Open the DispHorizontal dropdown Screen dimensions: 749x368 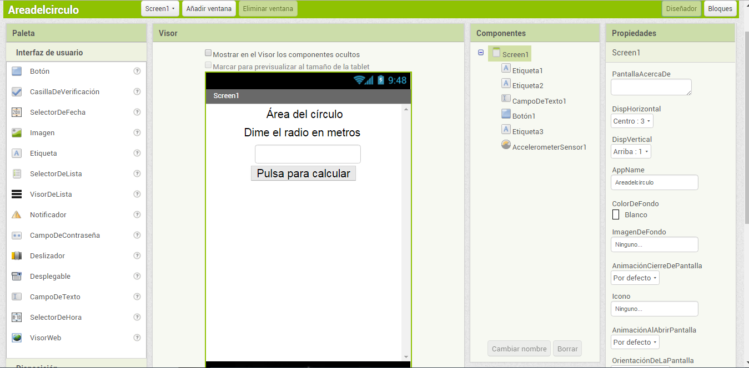(x=631, y=121)
